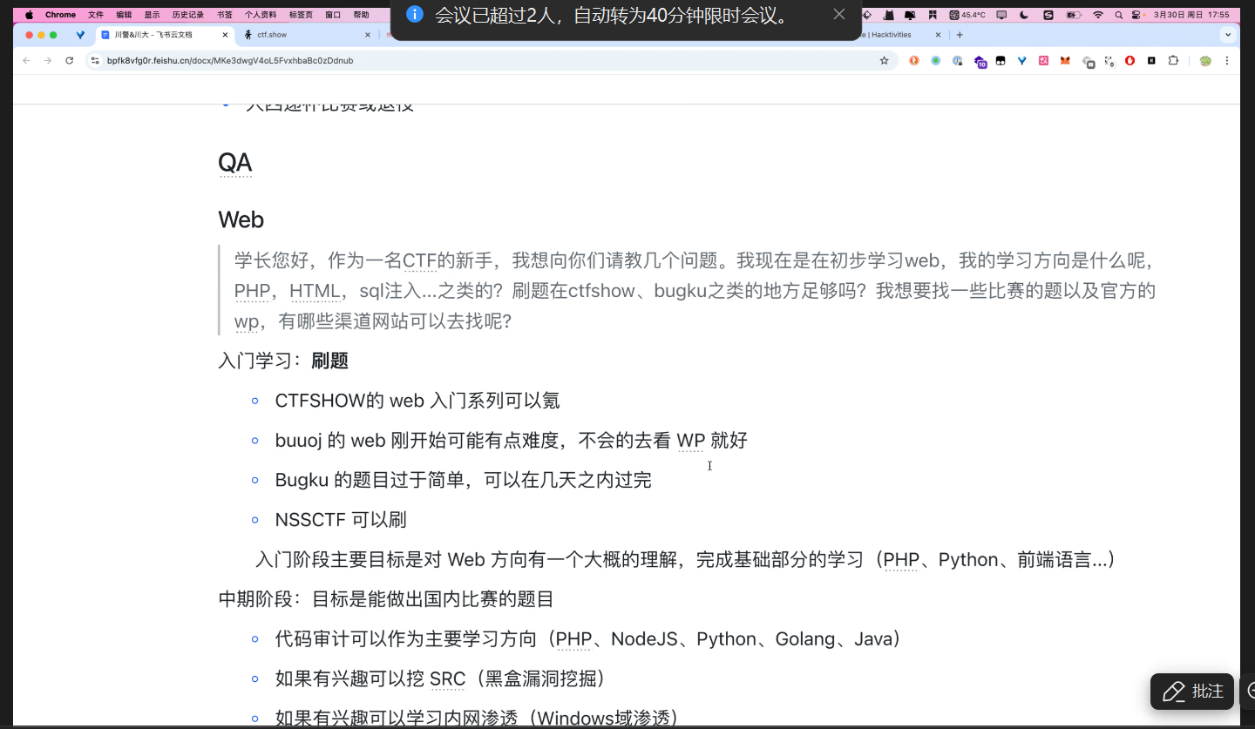Open the 文件 menu
The image size is (1255, 729).
pos(96,15)
